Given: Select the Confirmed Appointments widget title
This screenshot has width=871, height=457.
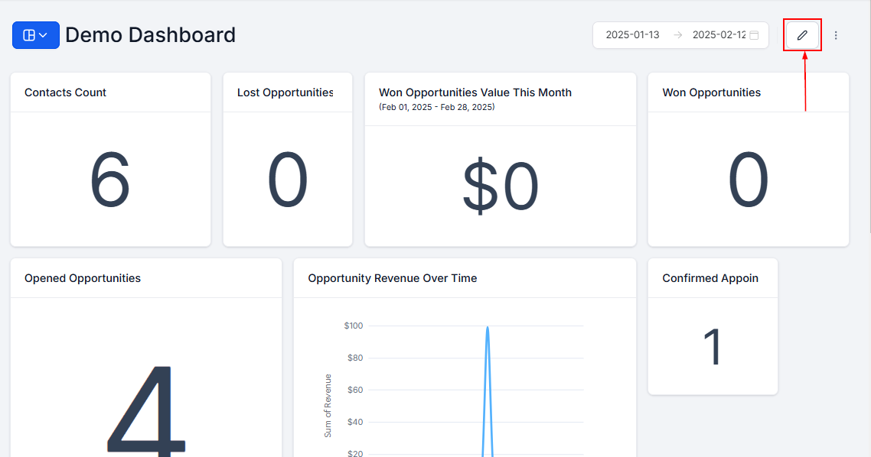Looking at the screenshot, I should pos(710,278).
